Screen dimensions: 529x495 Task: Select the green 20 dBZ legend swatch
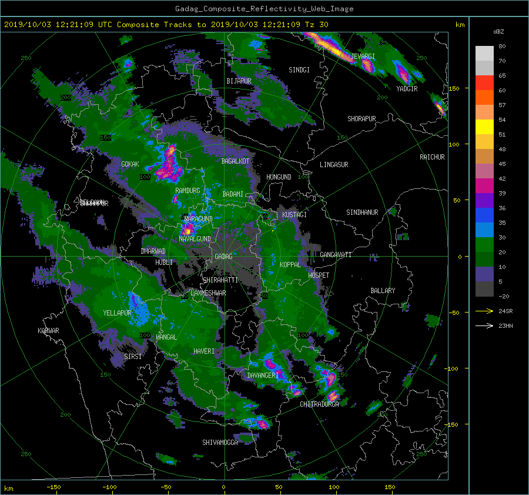coord(484,245)
